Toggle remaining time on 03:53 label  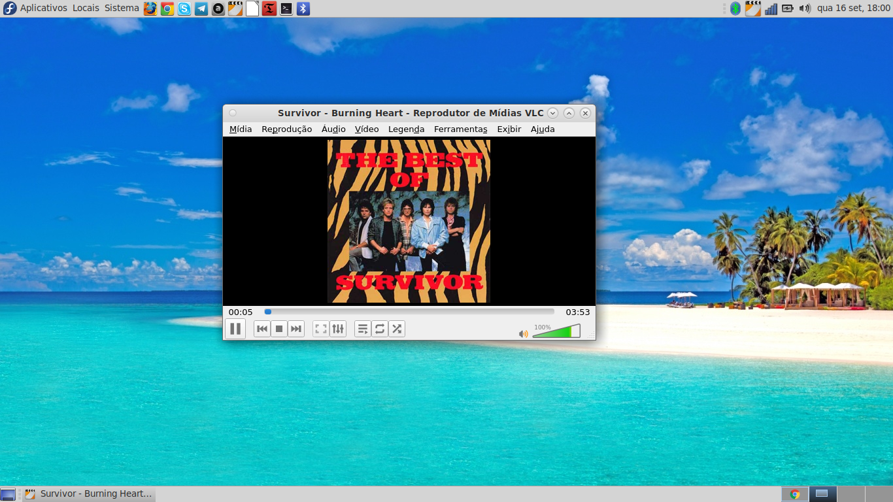point(578,312)
